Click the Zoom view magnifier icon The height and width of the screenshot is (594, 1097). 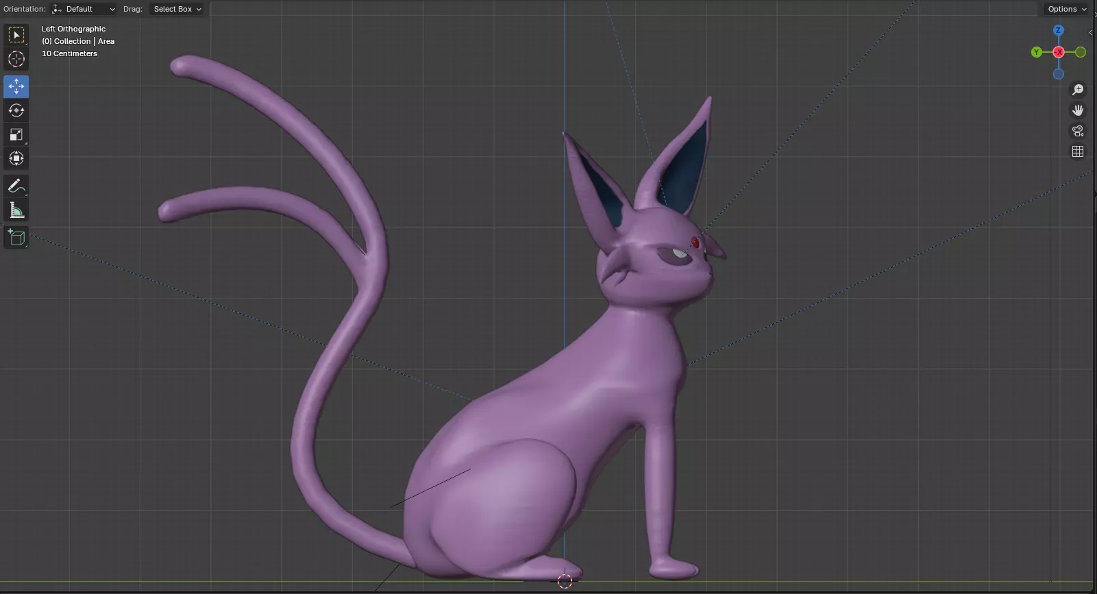(1078, 90)
